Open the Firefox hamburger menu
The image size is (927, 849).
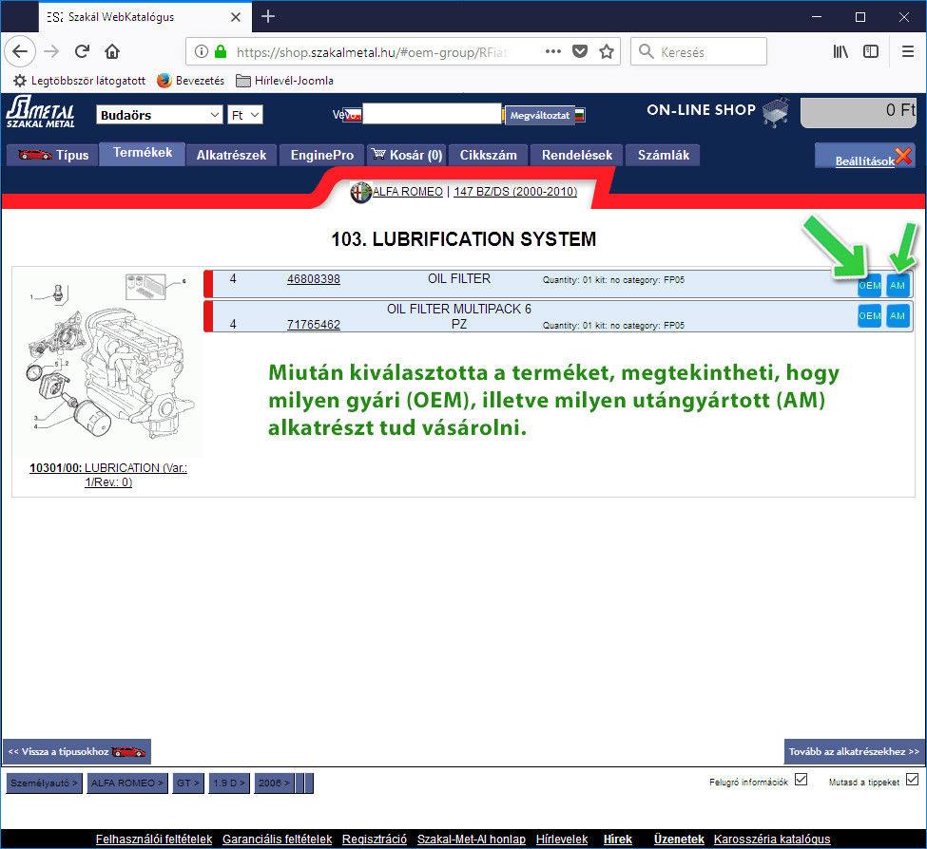(908, 51)
